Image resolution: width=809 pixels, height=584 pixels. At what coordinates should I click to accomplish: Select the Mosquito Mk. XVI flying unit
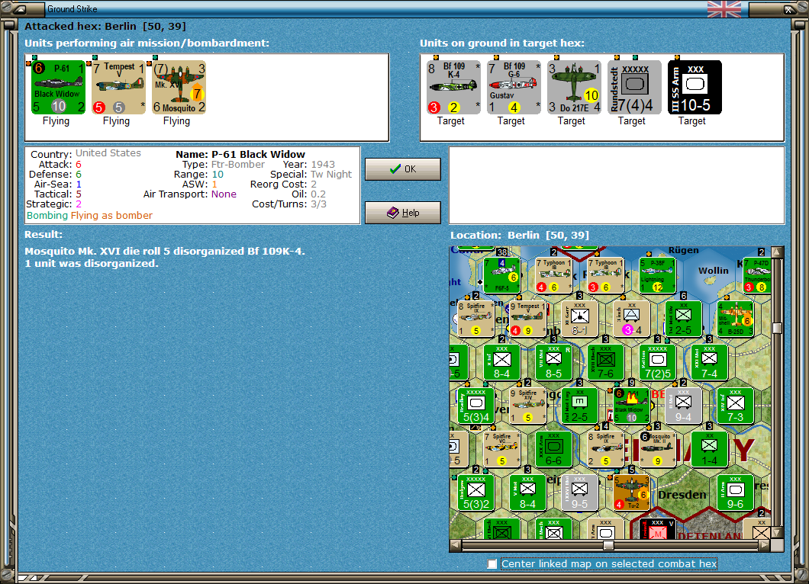click(179, 87)
